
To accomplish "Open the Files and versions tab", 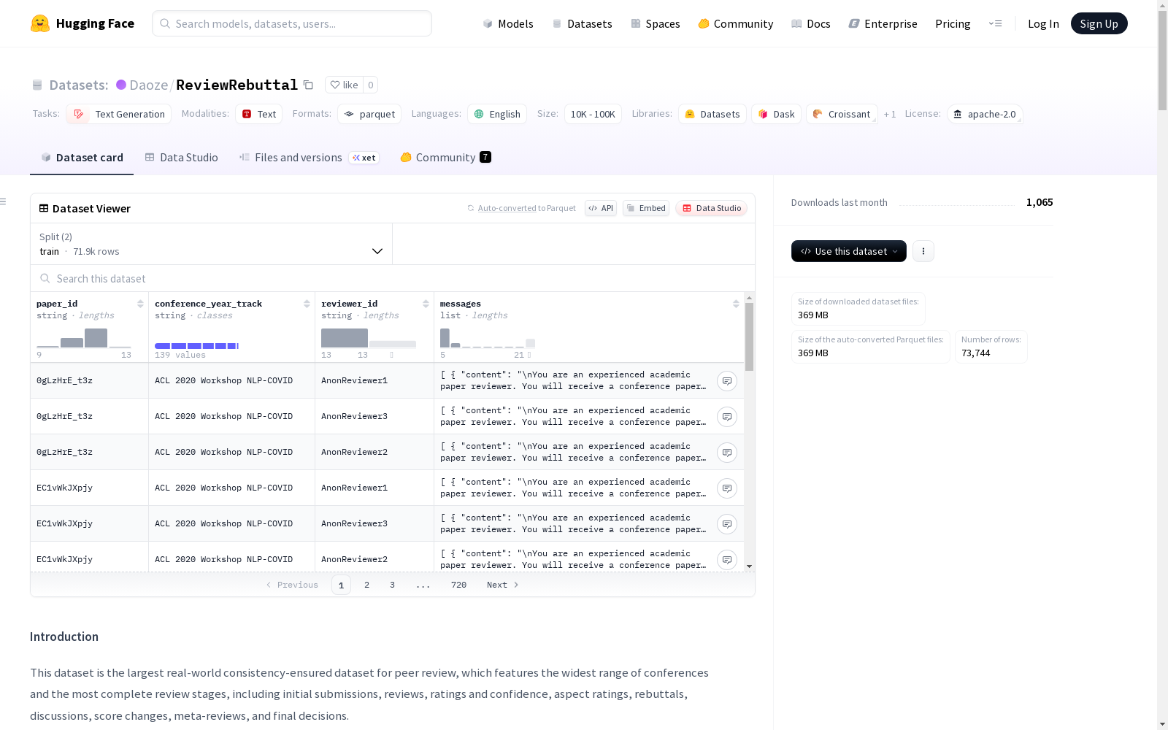I will (309, 158).
